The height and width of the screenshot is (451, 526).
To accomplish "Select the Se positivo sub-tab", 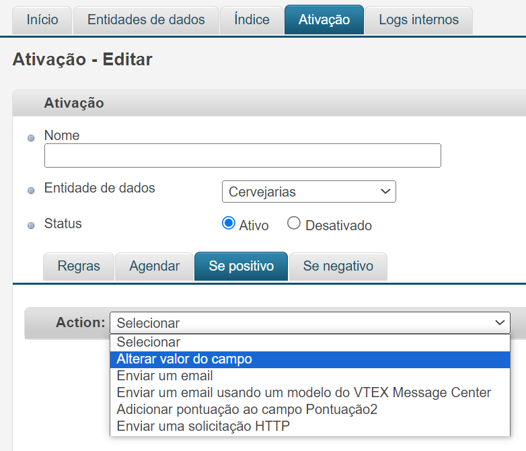I will tap(241, 267).
